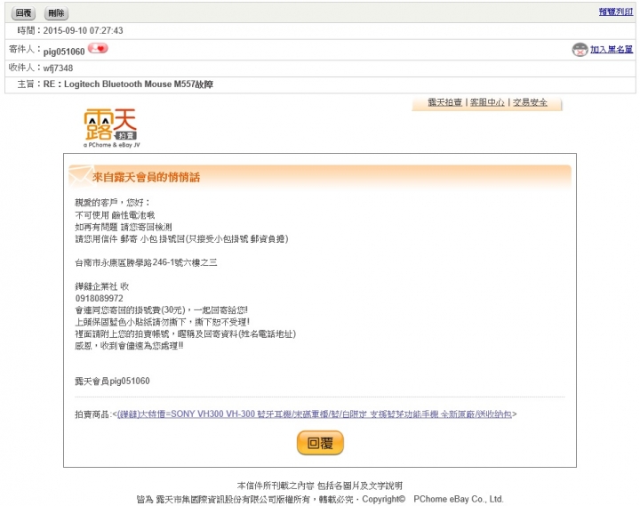Click the signature 露天會員pig051060

click(112, 381)
